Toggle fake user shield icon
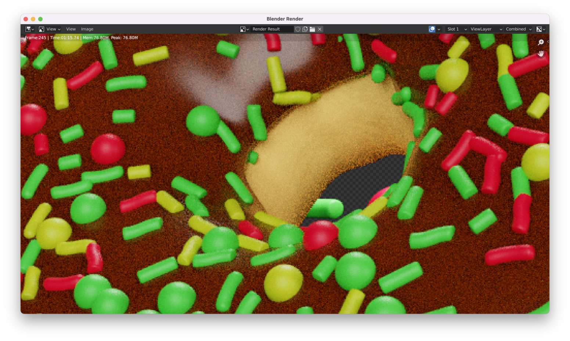This screenshot has height=341, width=570. [x=298, y=29]
